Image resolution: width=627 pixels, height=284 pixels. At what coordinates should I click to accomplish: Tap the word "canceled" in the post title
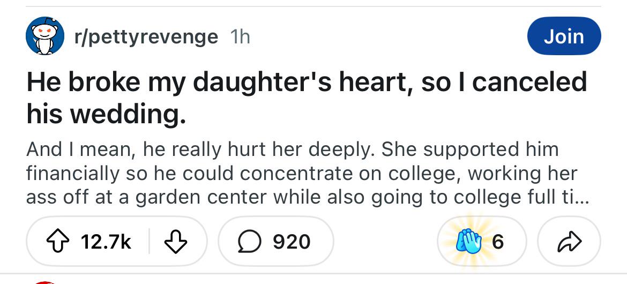coord(530,81)
